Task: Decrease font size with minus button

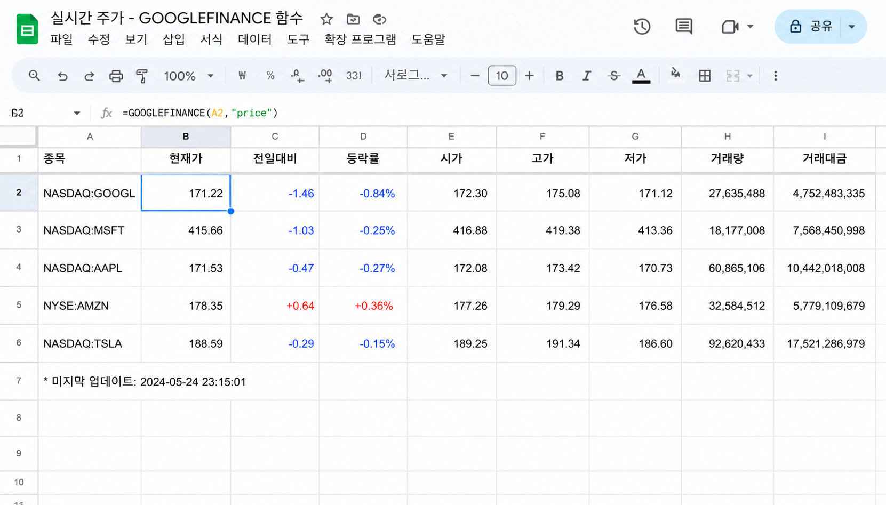Action: (475, 76)
